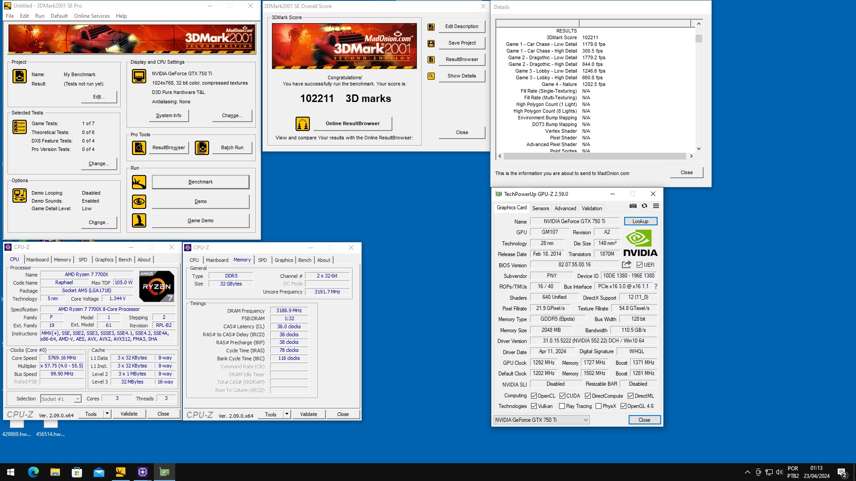856x481 pixels.
Task: Switch to the Sensors tab in GPU-Z
Action: coord(540,208)
